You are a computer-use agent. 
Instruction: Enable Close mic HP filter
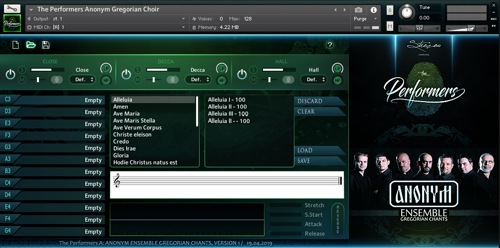pyautogui.click(x=106, y=80)
